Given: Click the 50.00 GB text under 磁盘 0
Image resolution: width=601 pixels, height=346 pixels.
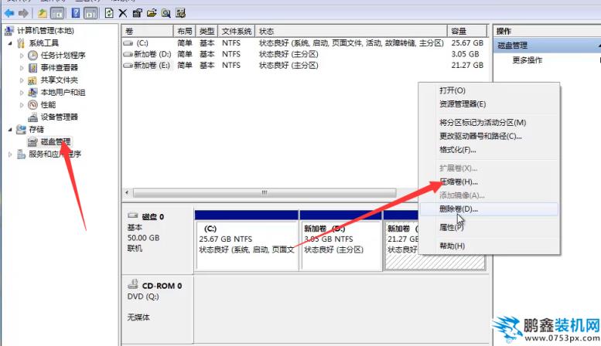Looking at the screenshot, I should click(143, 238).
